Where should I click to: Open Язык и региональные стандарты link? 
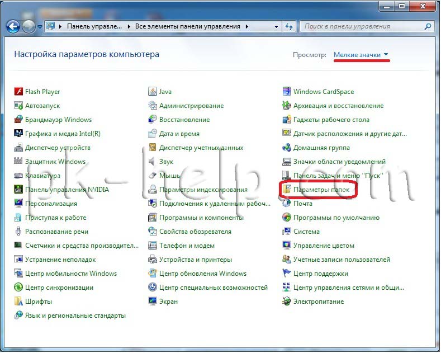click(75, 316)
